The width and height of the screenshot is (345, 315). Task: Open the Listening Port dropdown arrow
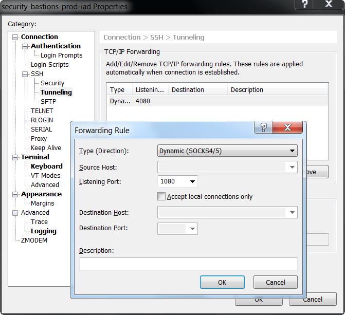point(192,181)
